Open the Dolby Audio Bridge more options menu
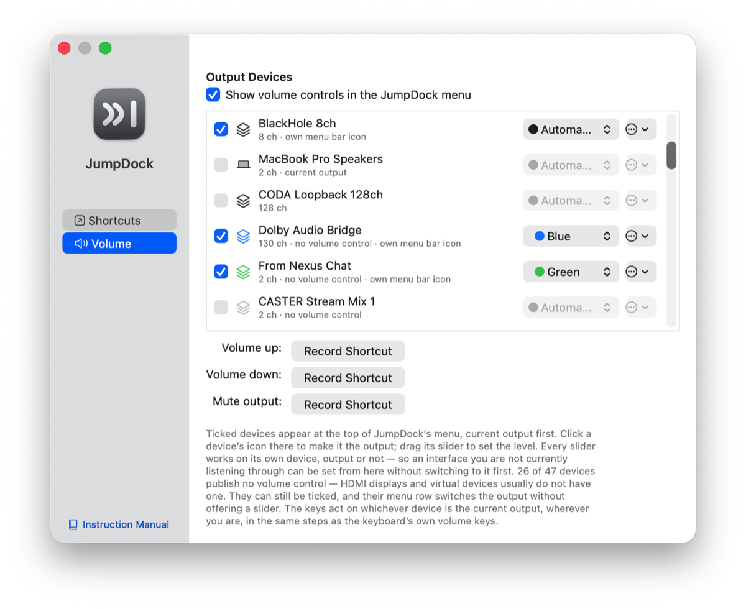The height and width of the screenshot is (609, 746). point(641,236)
